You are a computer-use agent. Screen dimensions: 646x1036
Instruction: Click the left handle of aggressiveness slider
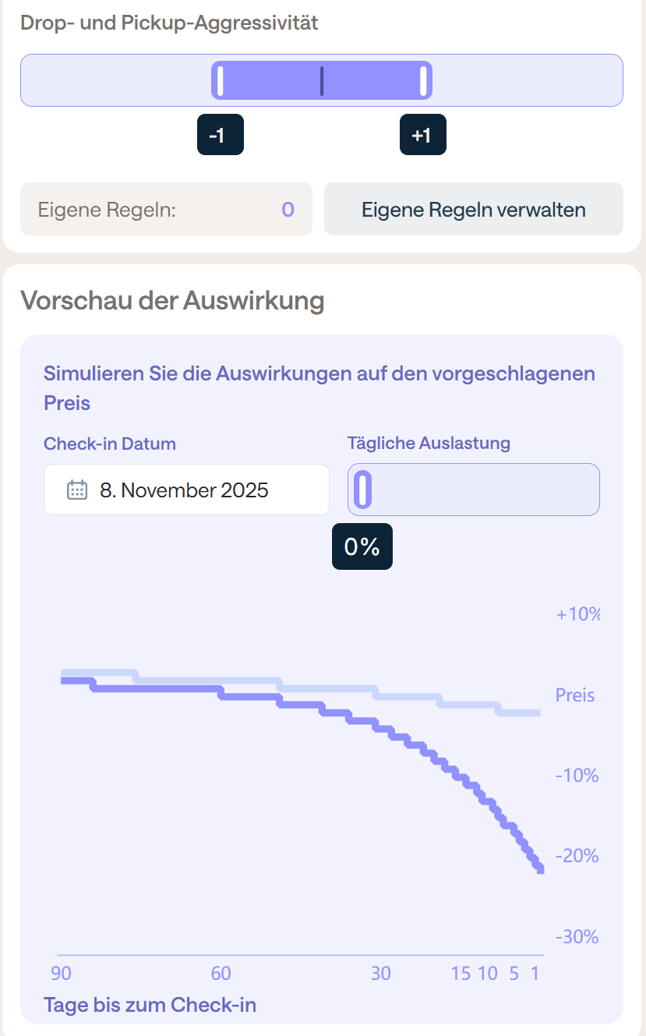click(x=221, y=80)
